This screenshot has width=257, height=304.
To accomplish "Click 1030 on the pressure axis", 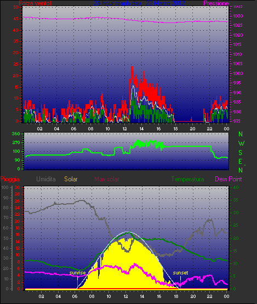I will click(238, 16).
